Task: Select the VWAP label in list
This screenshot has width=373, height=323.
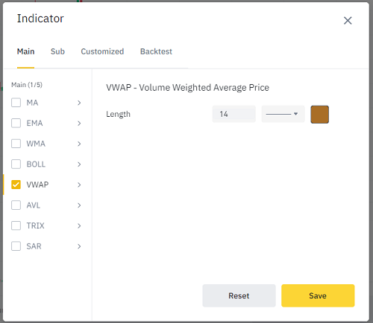Action: [37, 185]
